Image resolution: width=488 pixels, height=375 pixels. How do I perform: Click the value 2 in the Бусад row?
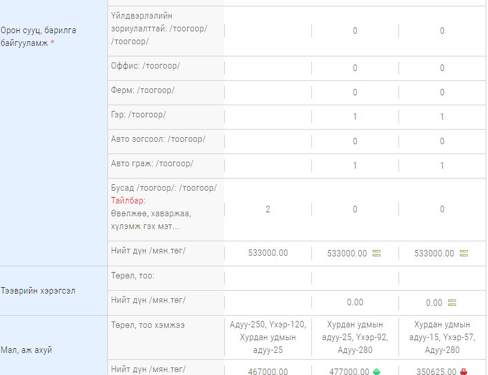(268, 209)
